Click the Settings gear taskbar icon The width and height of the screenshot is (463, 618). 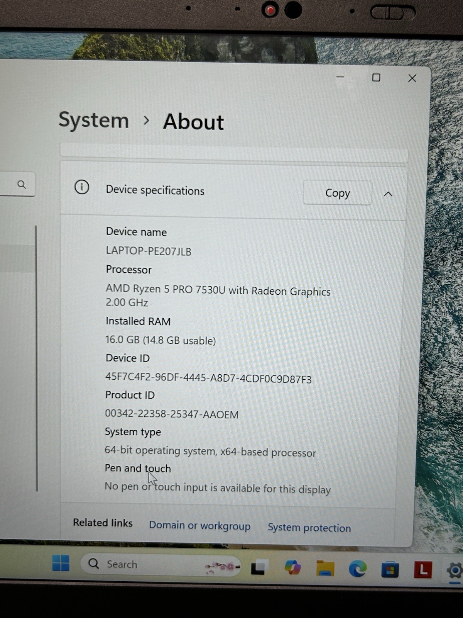pyautogui.click(x=455, y=571)
